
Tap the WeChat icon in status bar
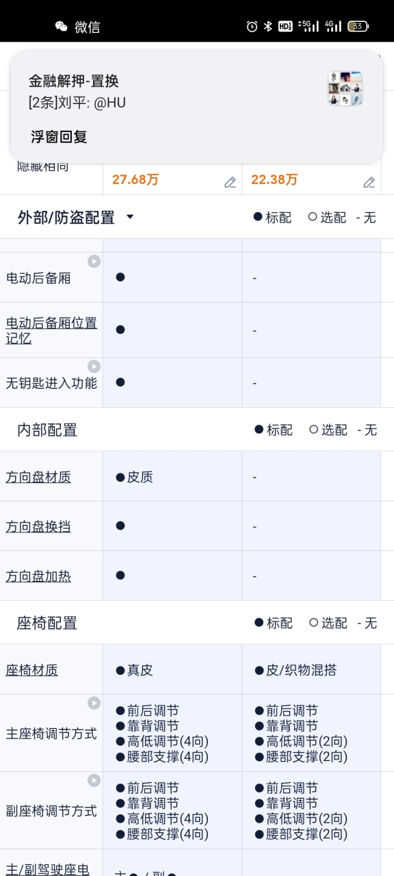(62, 27)
